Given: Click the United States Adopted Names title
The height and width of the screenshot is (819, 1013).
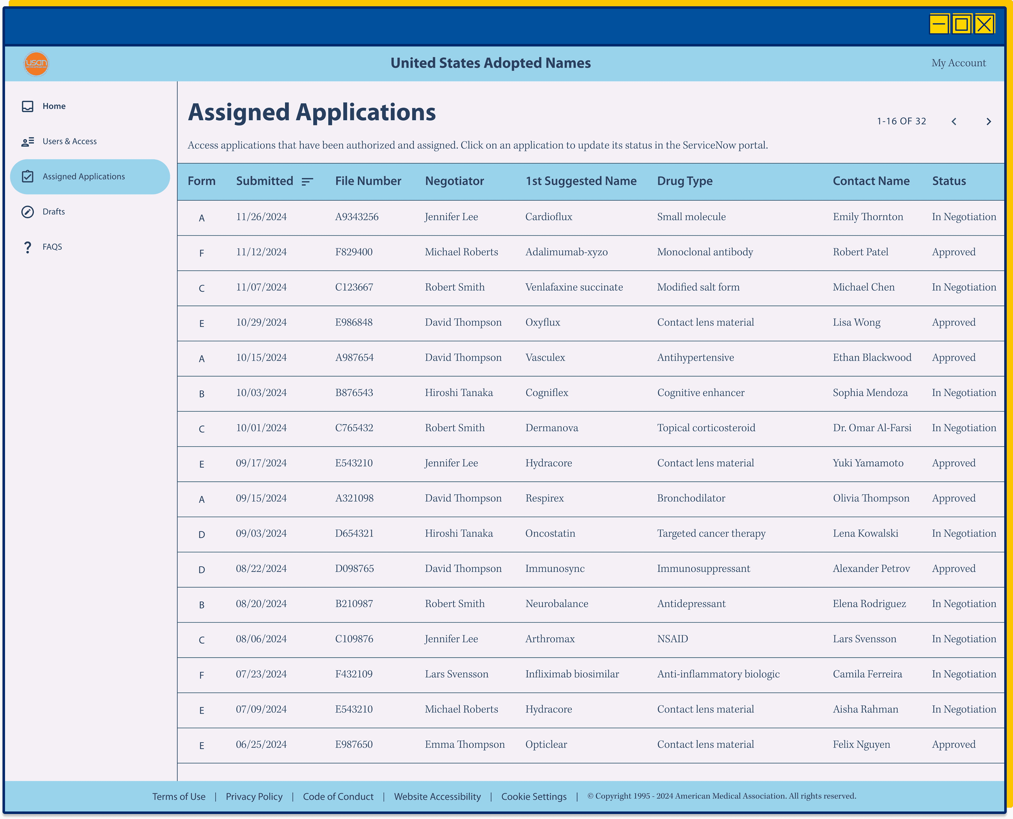Looking at the screenshot, I should coord(490,63).
